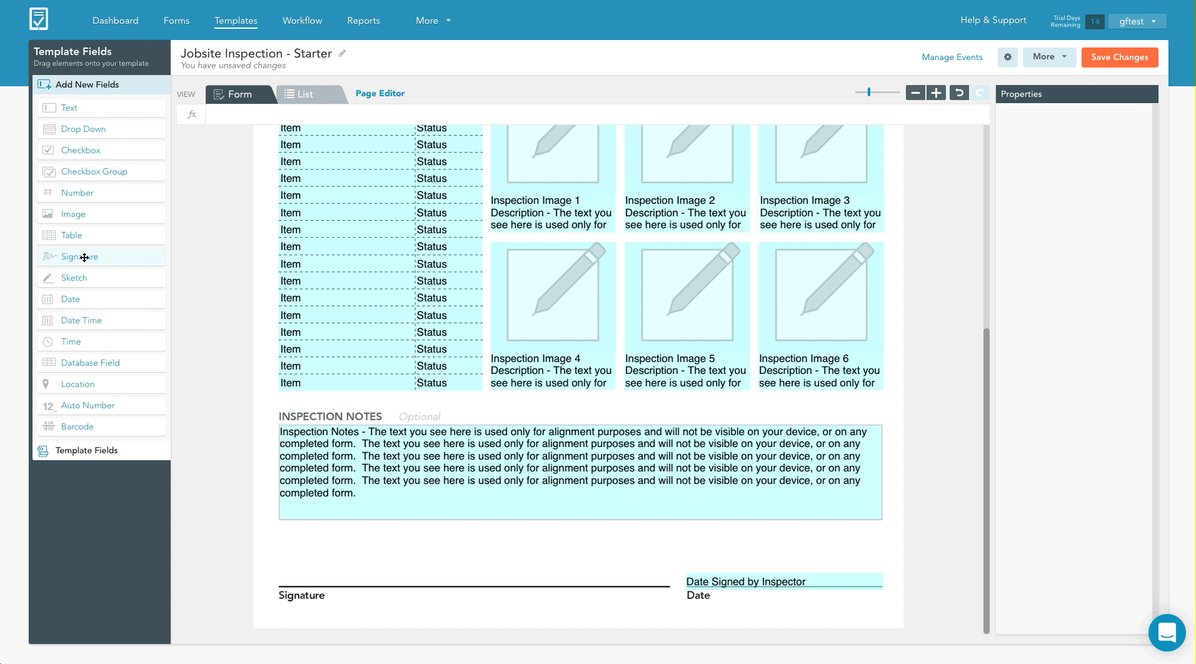Select Inspection Image 2 description text
The height and width of the screenshot is (664, 1196).
[x=687, y=213]
